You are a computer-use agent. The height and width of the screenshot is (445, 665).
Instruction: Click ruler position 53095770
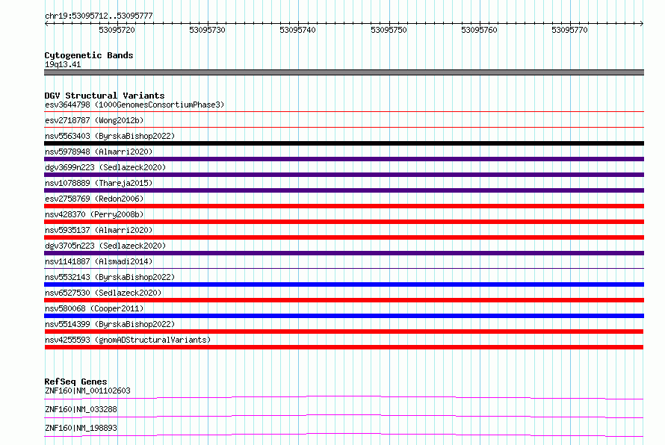click(569, 30)
